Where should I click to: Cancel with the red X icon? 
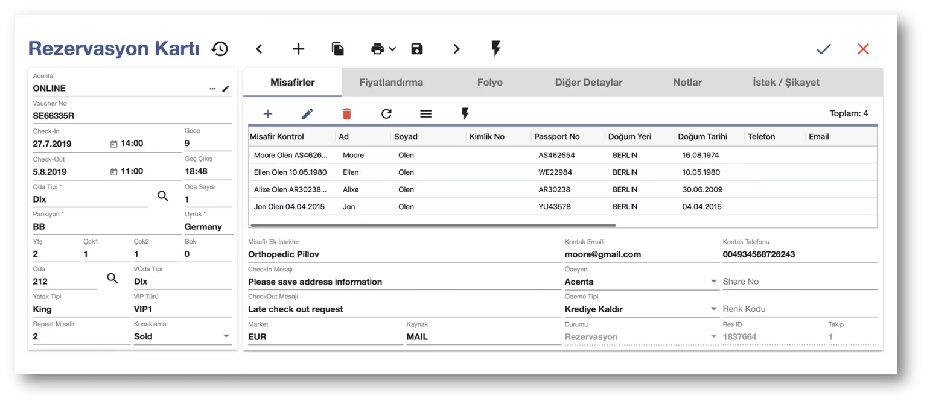coord(863,49)
